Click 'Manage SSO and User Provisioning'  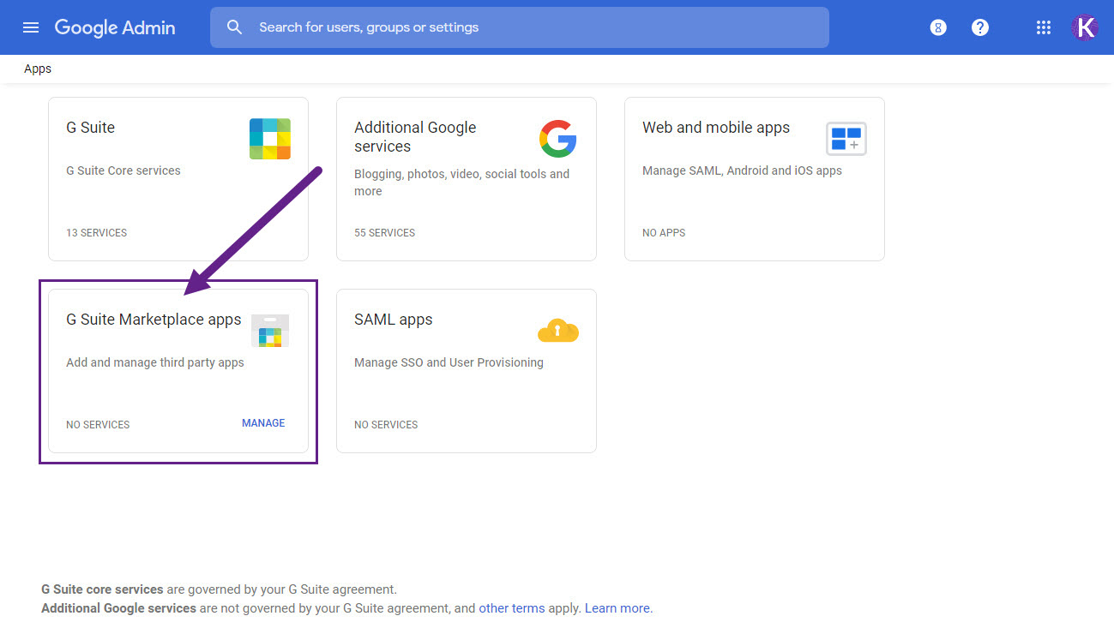tap(449, 362)
